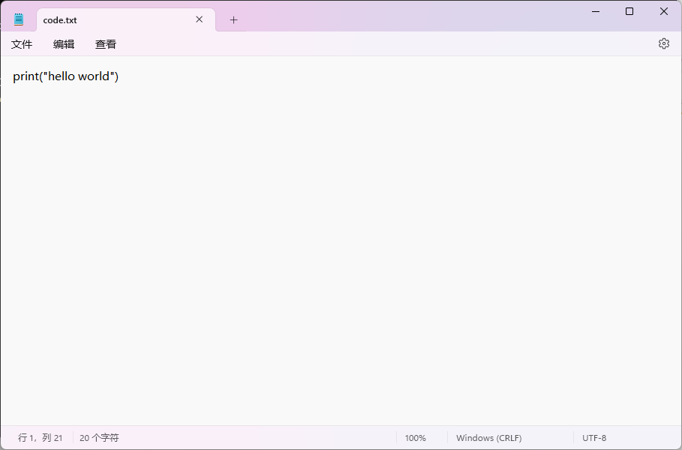Open the 编辑 menu
Screen dimensions: 682x450
click(64, 44)
